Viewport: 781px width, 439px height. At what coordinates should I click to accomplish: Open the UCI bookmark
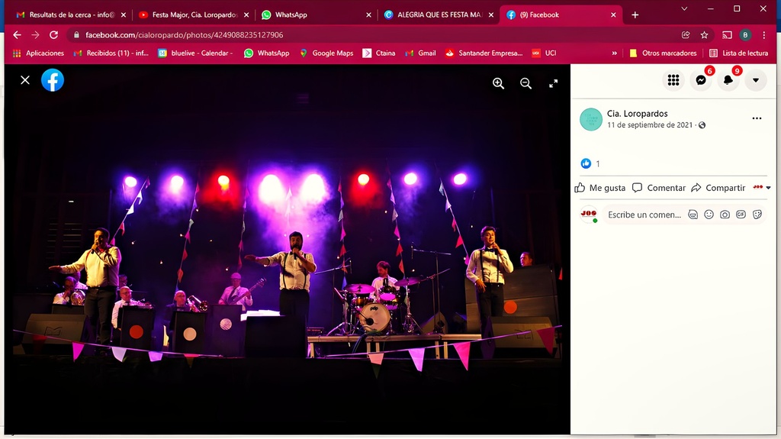(544, 53)
